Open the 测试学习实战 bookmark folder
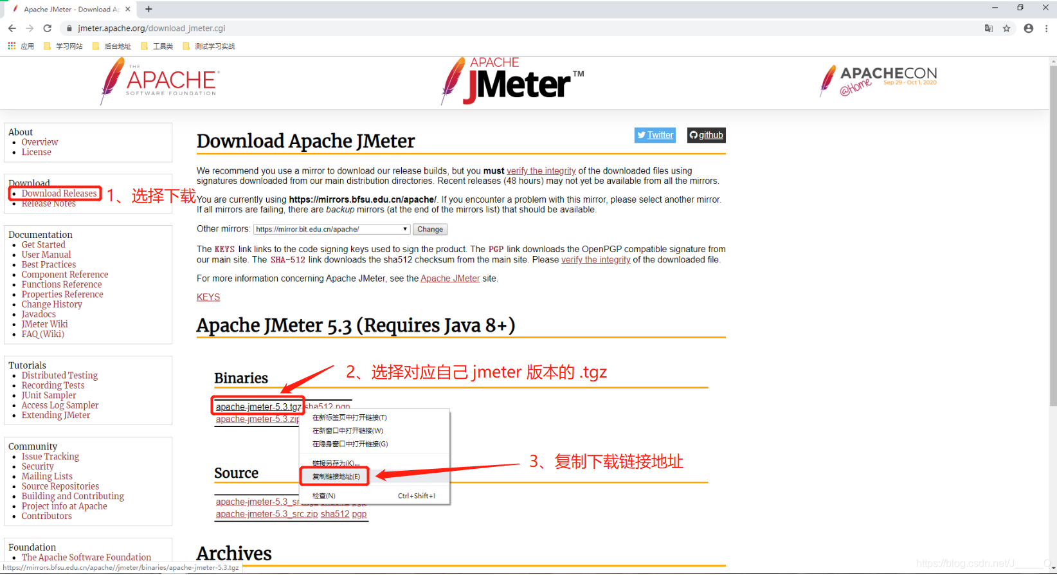 tap(209, 46)
